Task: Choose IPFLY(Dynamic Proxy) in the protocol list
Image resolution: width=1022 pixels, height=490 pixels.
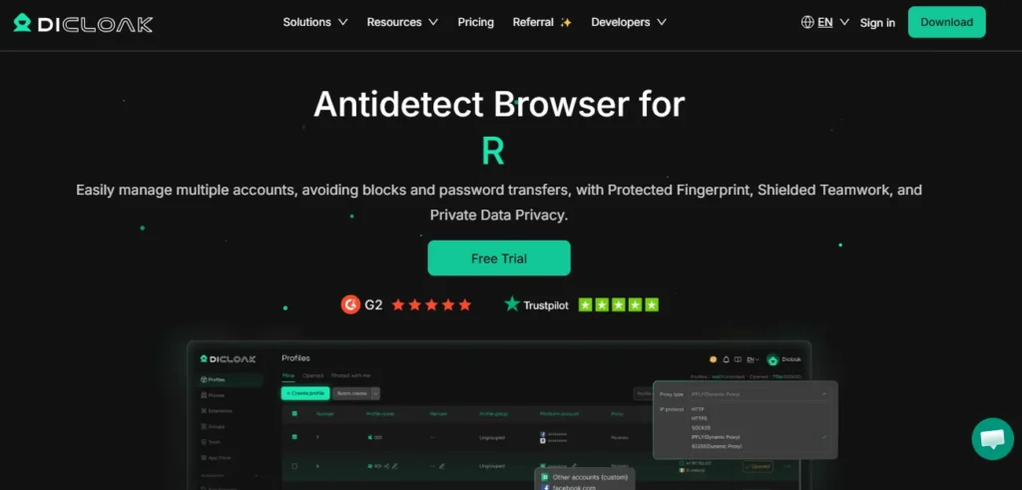Action: (x=716, y=437)
